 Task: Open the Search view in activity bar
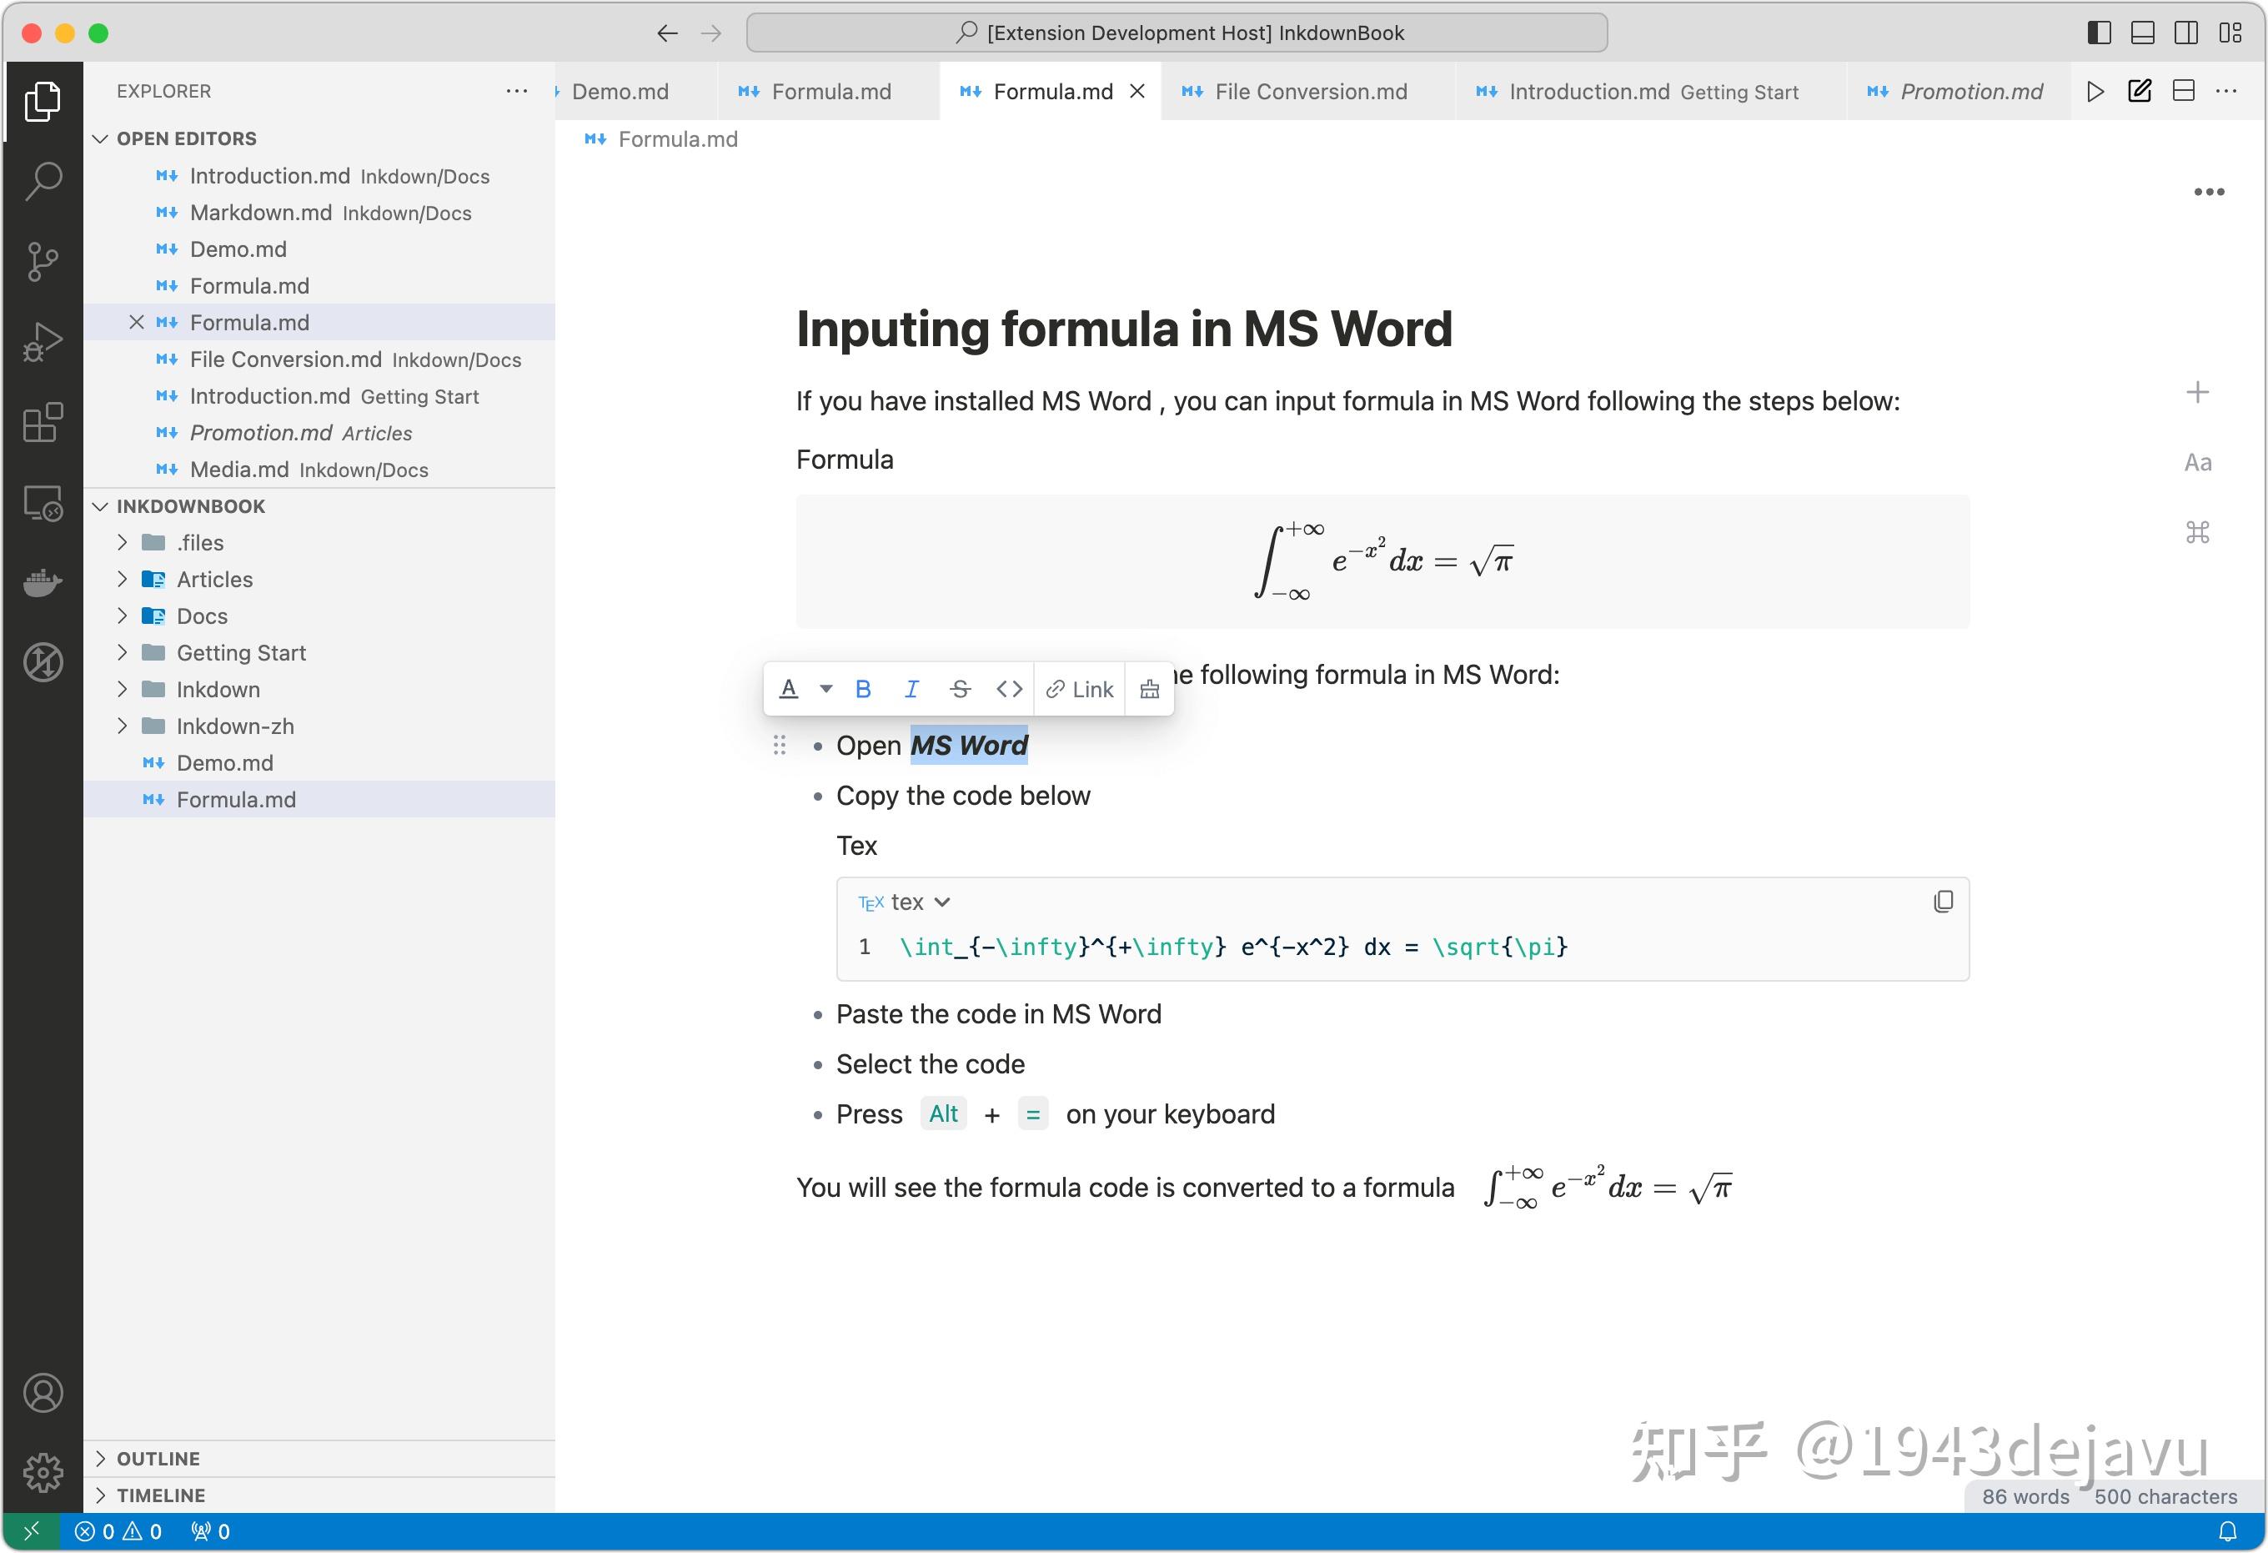pos(43,181)
